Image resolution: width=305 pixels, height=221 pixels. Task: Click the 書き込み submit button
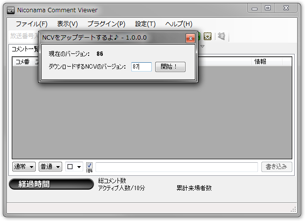[x=277, y=167]
